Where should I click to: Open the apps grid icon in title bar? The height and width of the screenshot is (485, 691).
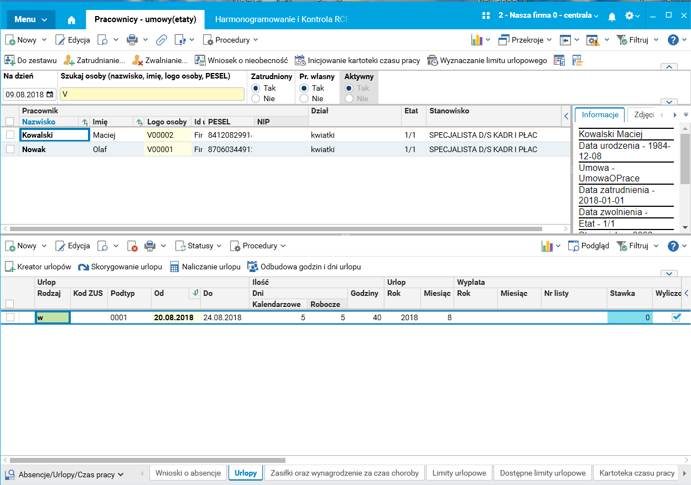click(x=487, y=16)
